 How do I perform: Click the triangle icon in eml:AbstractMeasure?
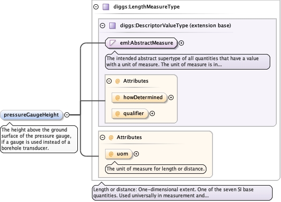tap(113, 43)
